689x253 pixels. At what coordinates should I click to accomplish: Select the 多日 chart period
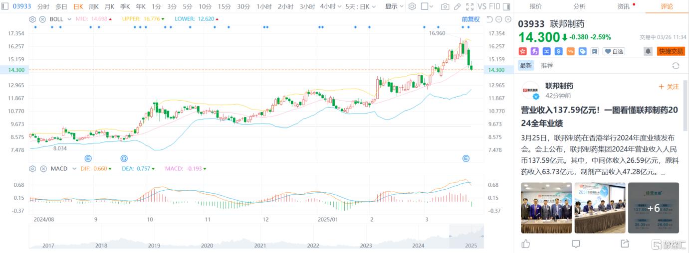61,6
